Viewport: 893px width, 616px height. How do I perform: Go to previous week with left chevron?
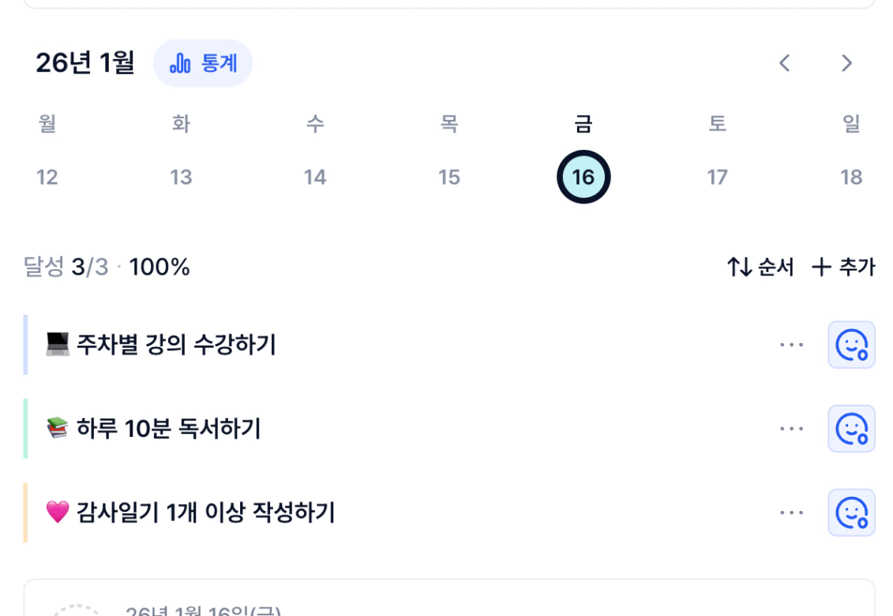click(x=784, y=63)
